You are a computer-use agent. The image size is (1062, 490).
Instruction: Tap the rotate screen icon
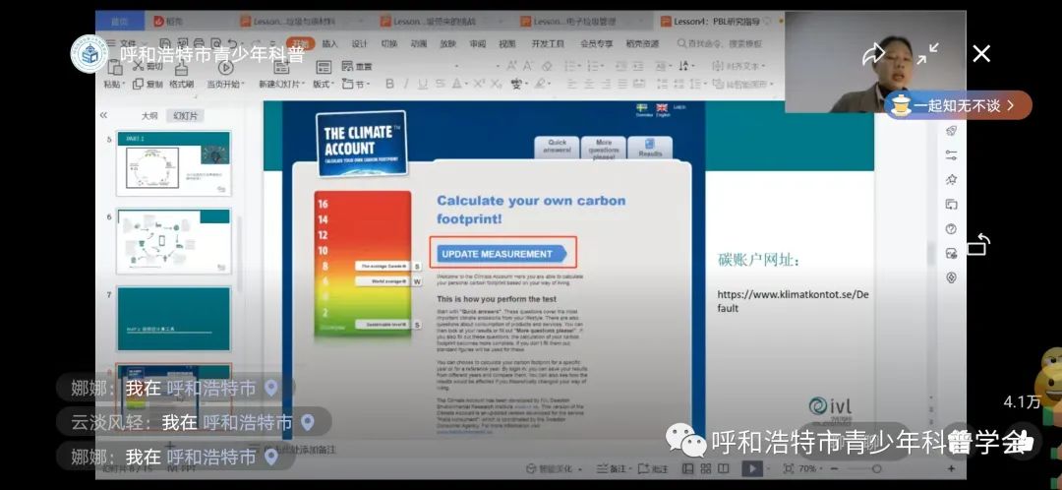tap(977, 244)
